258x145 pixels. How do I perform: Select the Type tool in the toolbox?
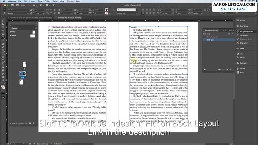[x=3, y=37]
